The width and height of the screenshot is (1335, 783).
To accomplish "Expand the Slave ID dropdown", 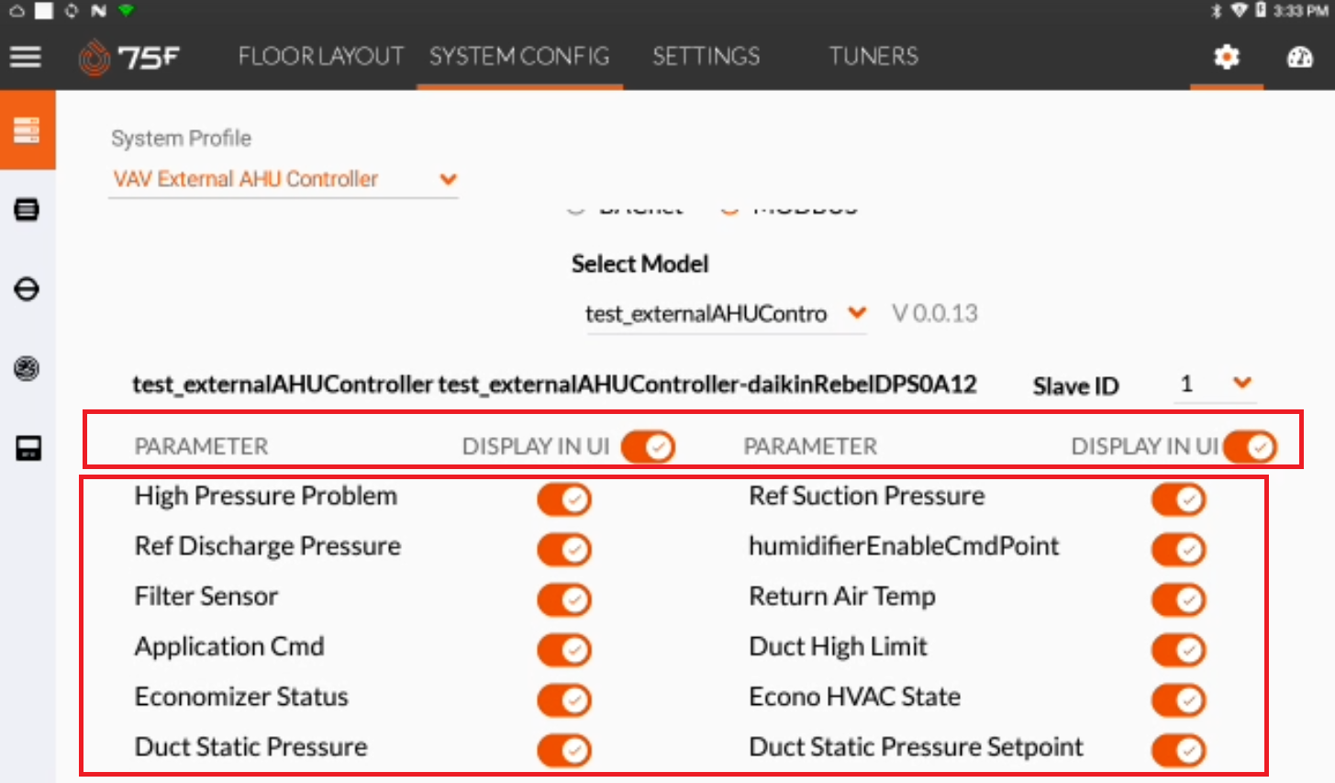I will click(1216, 384).
